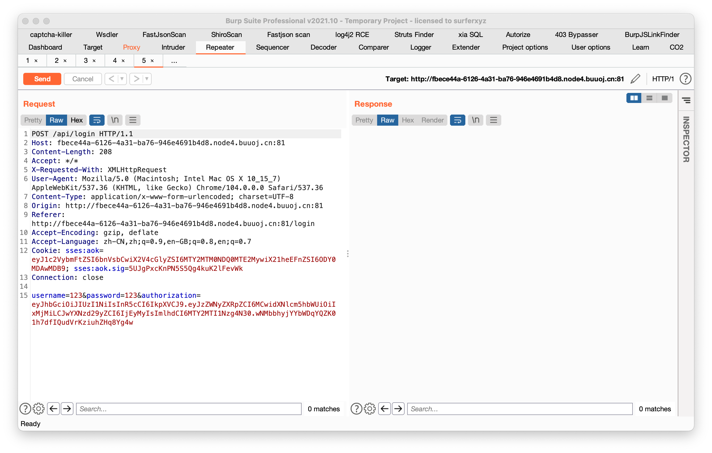712x453 pixels.
Task: Toggle word wrap icon in Request panel
Action: click(97, 120)
